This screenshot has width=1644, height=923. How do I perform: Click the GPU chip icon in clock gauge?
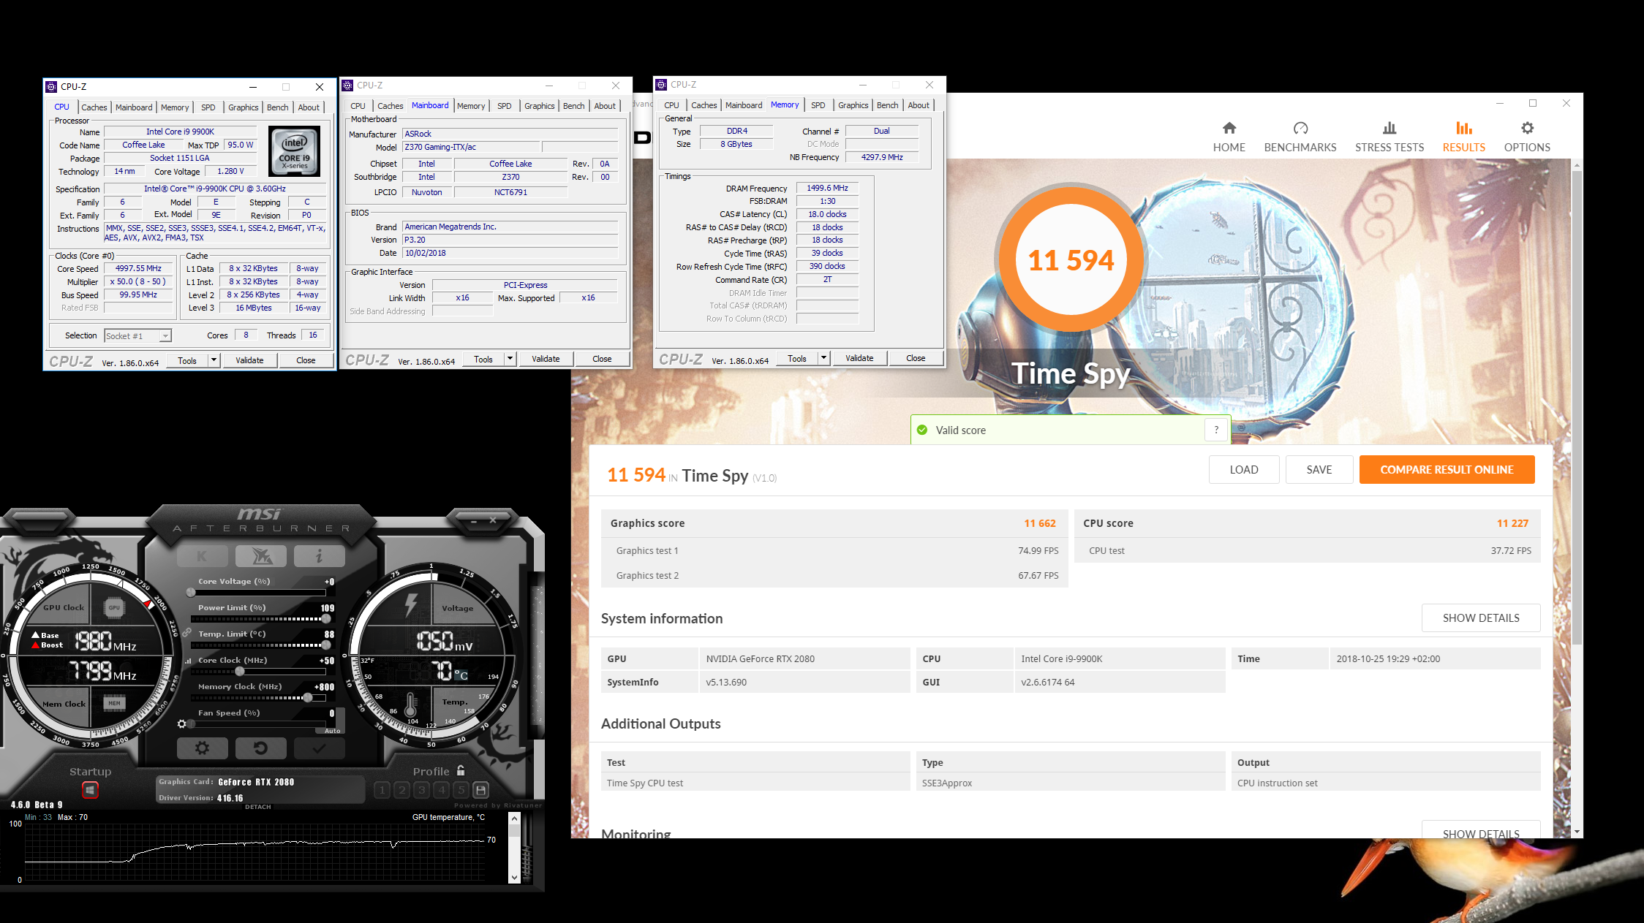[x=114, y=607]
